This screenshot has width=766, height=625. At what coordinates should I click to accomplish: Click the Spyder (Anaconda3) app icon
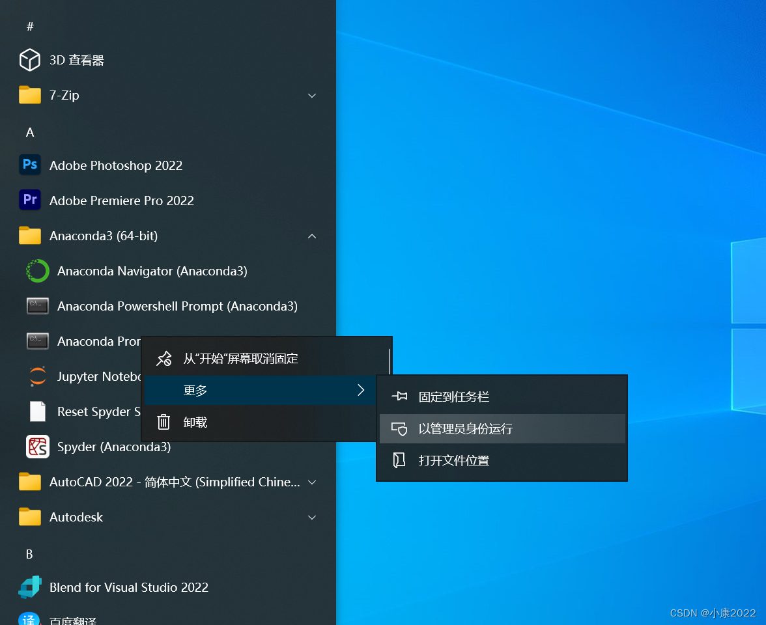[x=38, y=447]
